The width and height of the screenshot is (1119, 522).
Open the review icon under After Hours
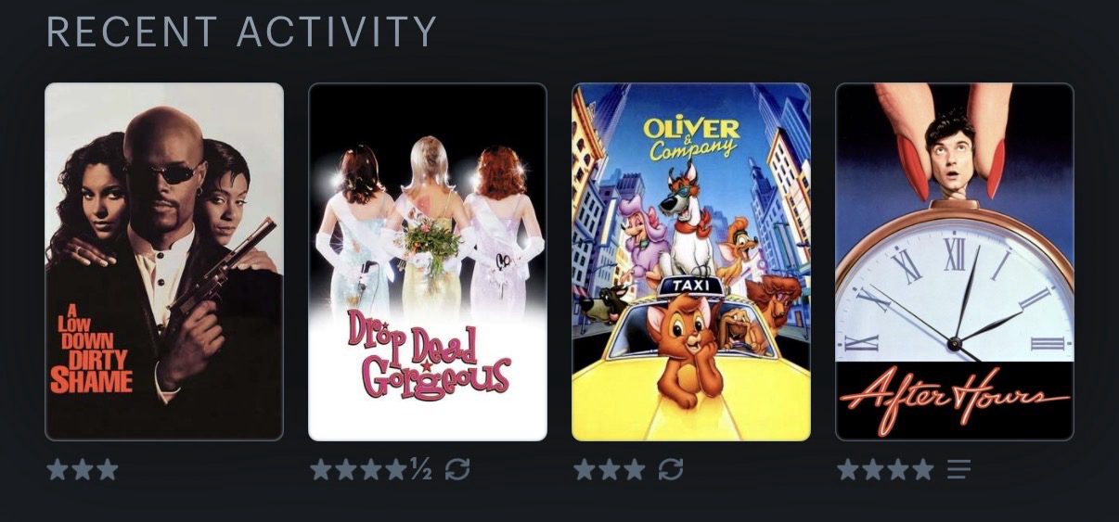958,470
